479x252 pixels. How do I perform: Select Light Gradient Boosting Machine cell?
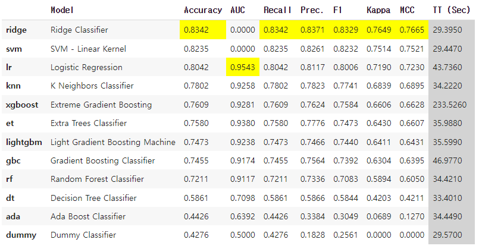pyautogui.click(x=112, y=142)
